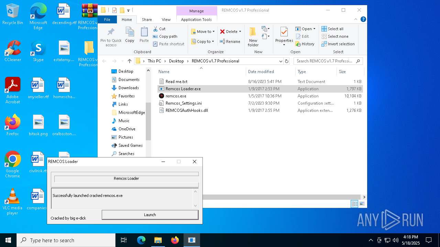Select the Google Chrome desktop icon
The height and width of the screenshot is (247, 440).
pyautogui.click(x=13, y=165)
